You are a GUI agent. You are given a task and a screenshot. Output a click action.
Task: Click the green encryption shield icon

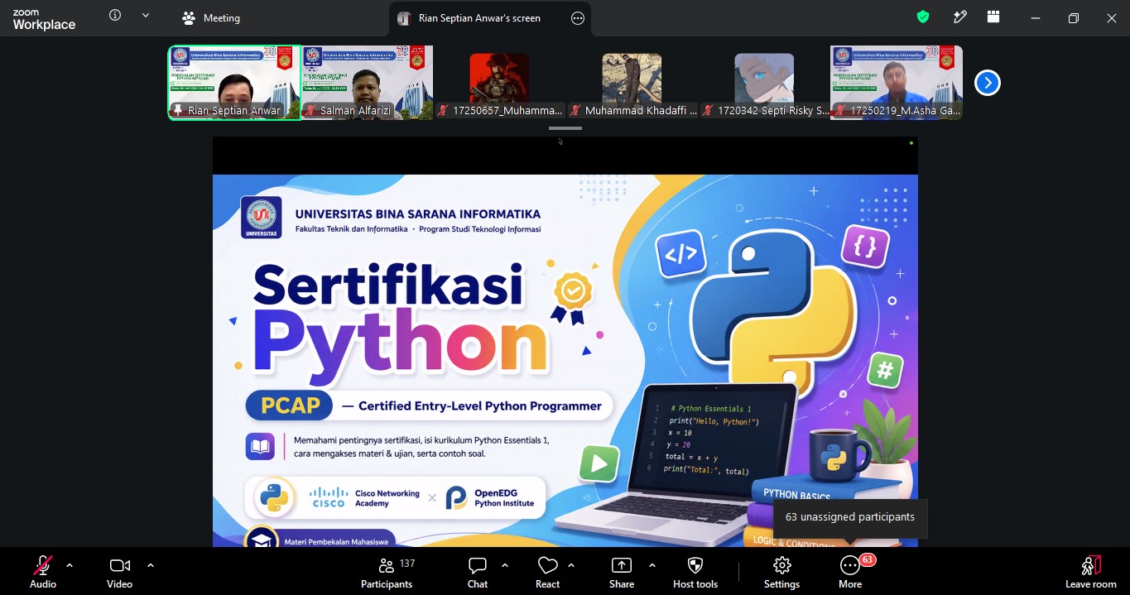point(923,17)
